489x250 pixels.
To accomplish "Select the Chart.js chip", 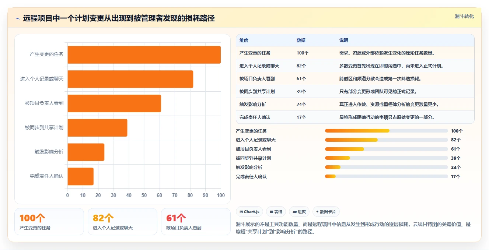I will click(249, 212).
